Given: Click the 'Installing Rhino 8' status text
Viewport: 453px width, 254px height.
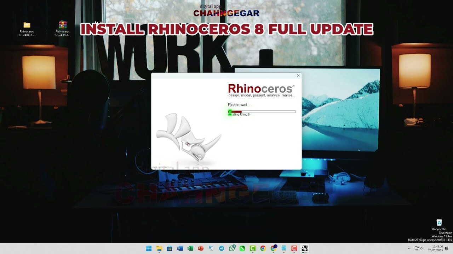Looking at the screenshot, I should (x=239, y=115).
